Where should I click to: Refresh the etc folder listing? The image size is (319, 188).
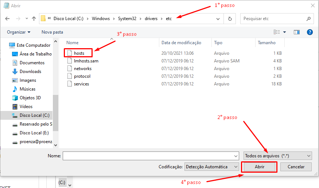coord(230,19)
